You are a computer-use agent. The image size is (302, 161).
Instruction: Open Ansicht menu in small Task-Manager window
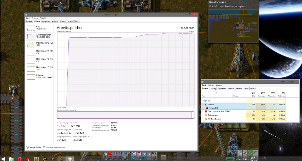[219, 85]
